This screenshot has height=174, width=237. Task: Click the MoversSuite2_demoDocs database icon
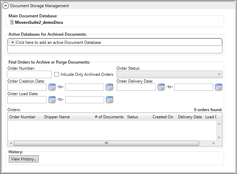tap(12, 22)
